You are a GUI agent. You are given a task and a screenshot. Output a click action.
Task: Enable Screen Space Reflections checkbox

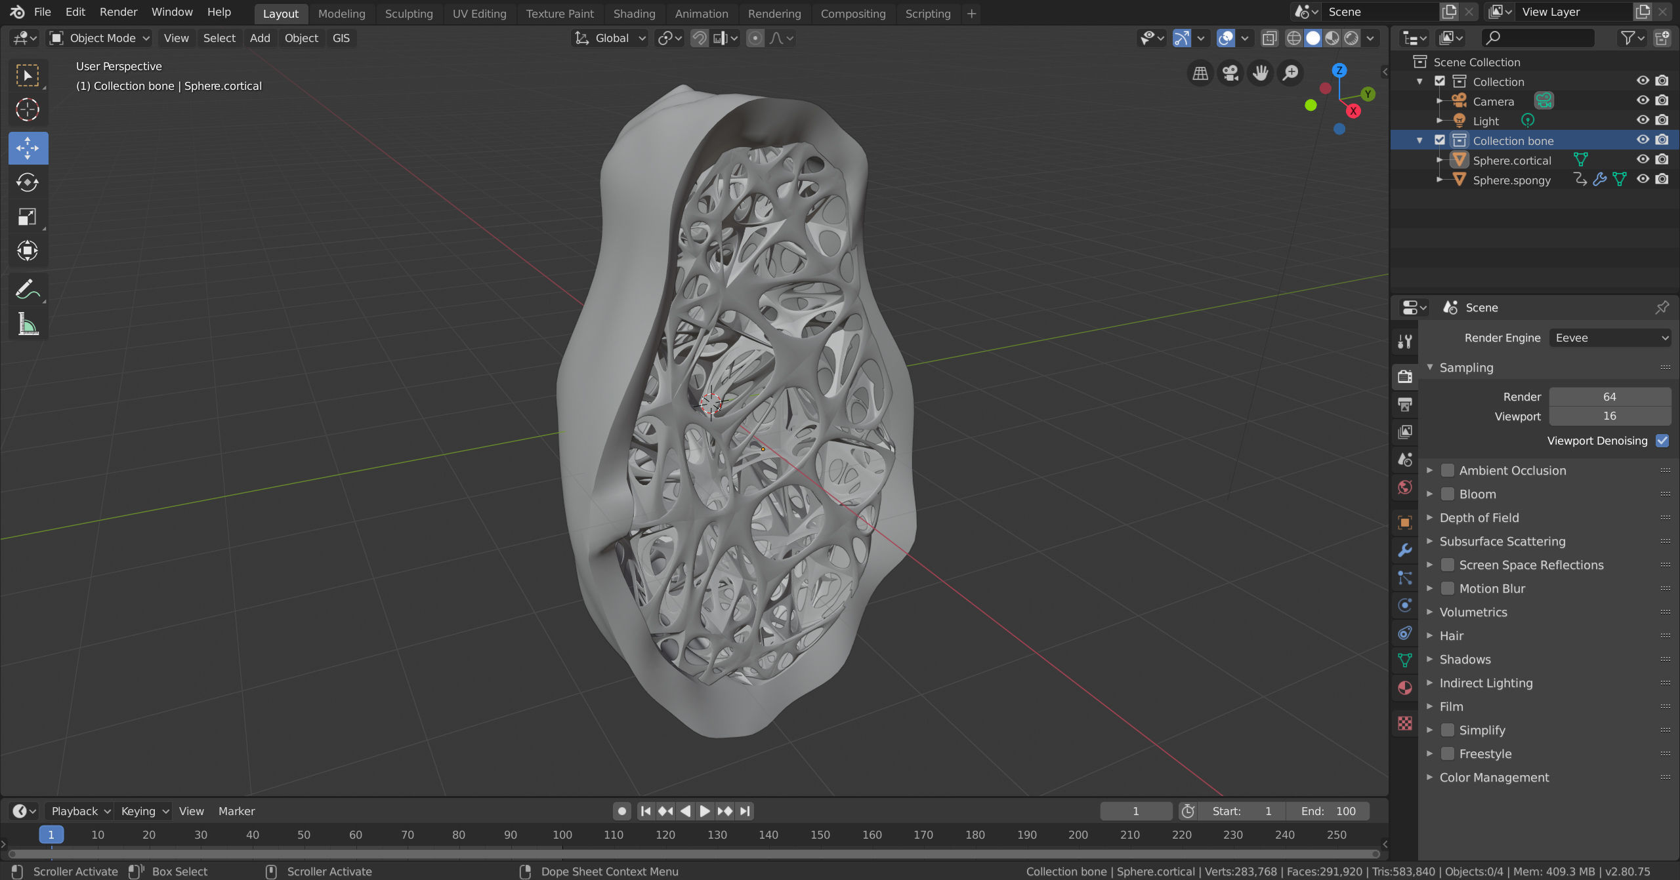click(x=1448, y=565)
